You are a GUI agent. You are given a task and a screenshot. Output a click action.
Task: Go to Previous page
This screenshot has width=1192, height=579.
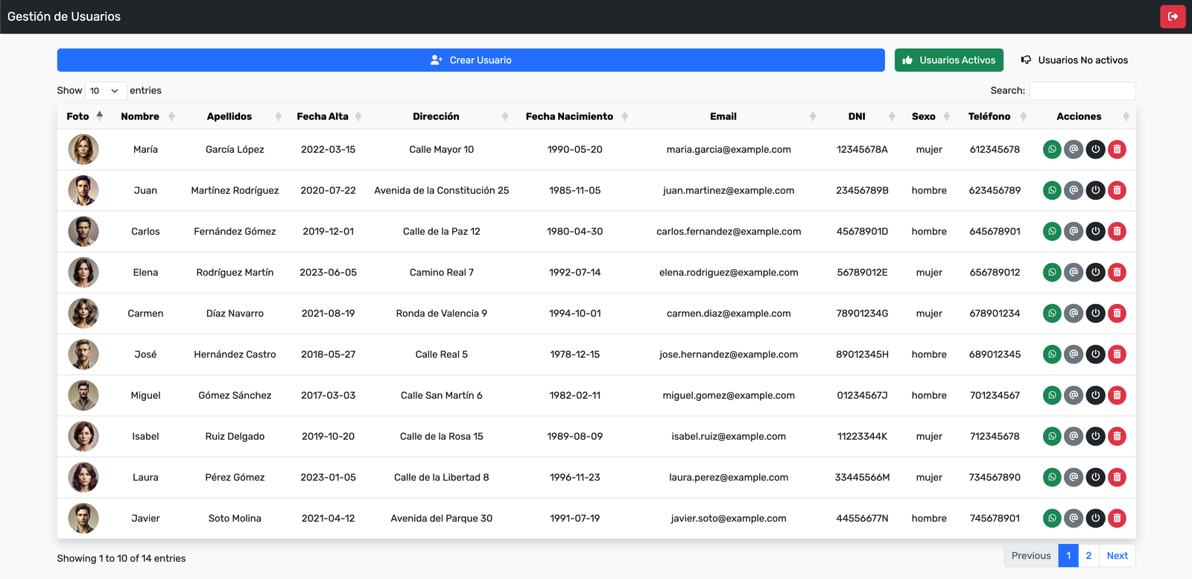click(x=1031, y=556)
